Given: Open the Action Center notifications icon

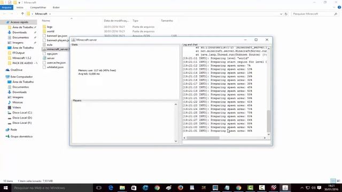Looking at the screenshot, I should [x=320, y=188].
